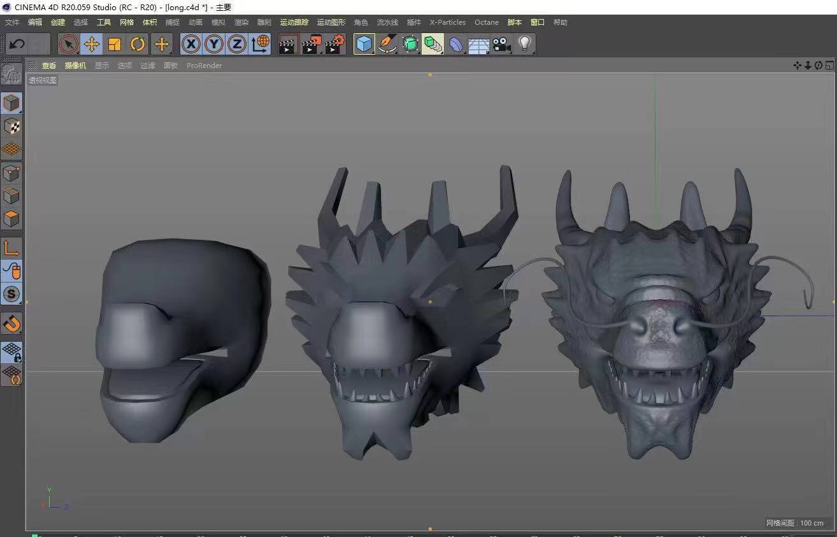
Task: Open the 脚本 menu
Action: (515, 22)
